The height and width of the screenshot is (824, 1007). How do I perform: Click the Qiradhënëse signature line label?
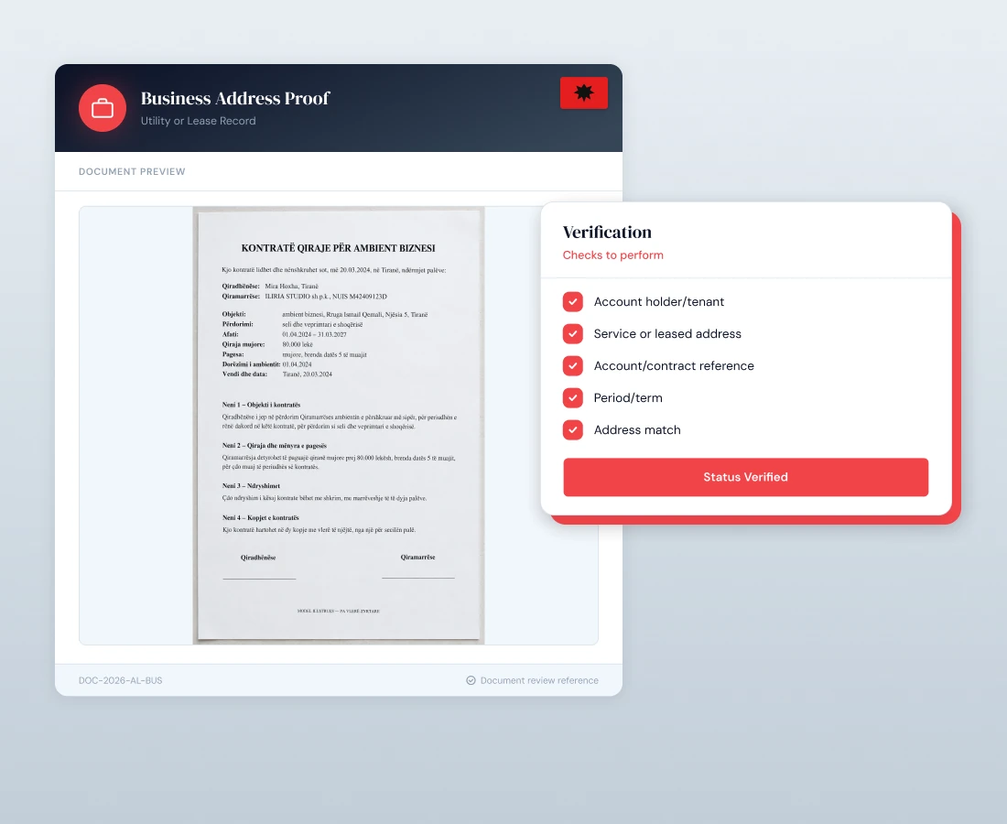coord(258,558)
